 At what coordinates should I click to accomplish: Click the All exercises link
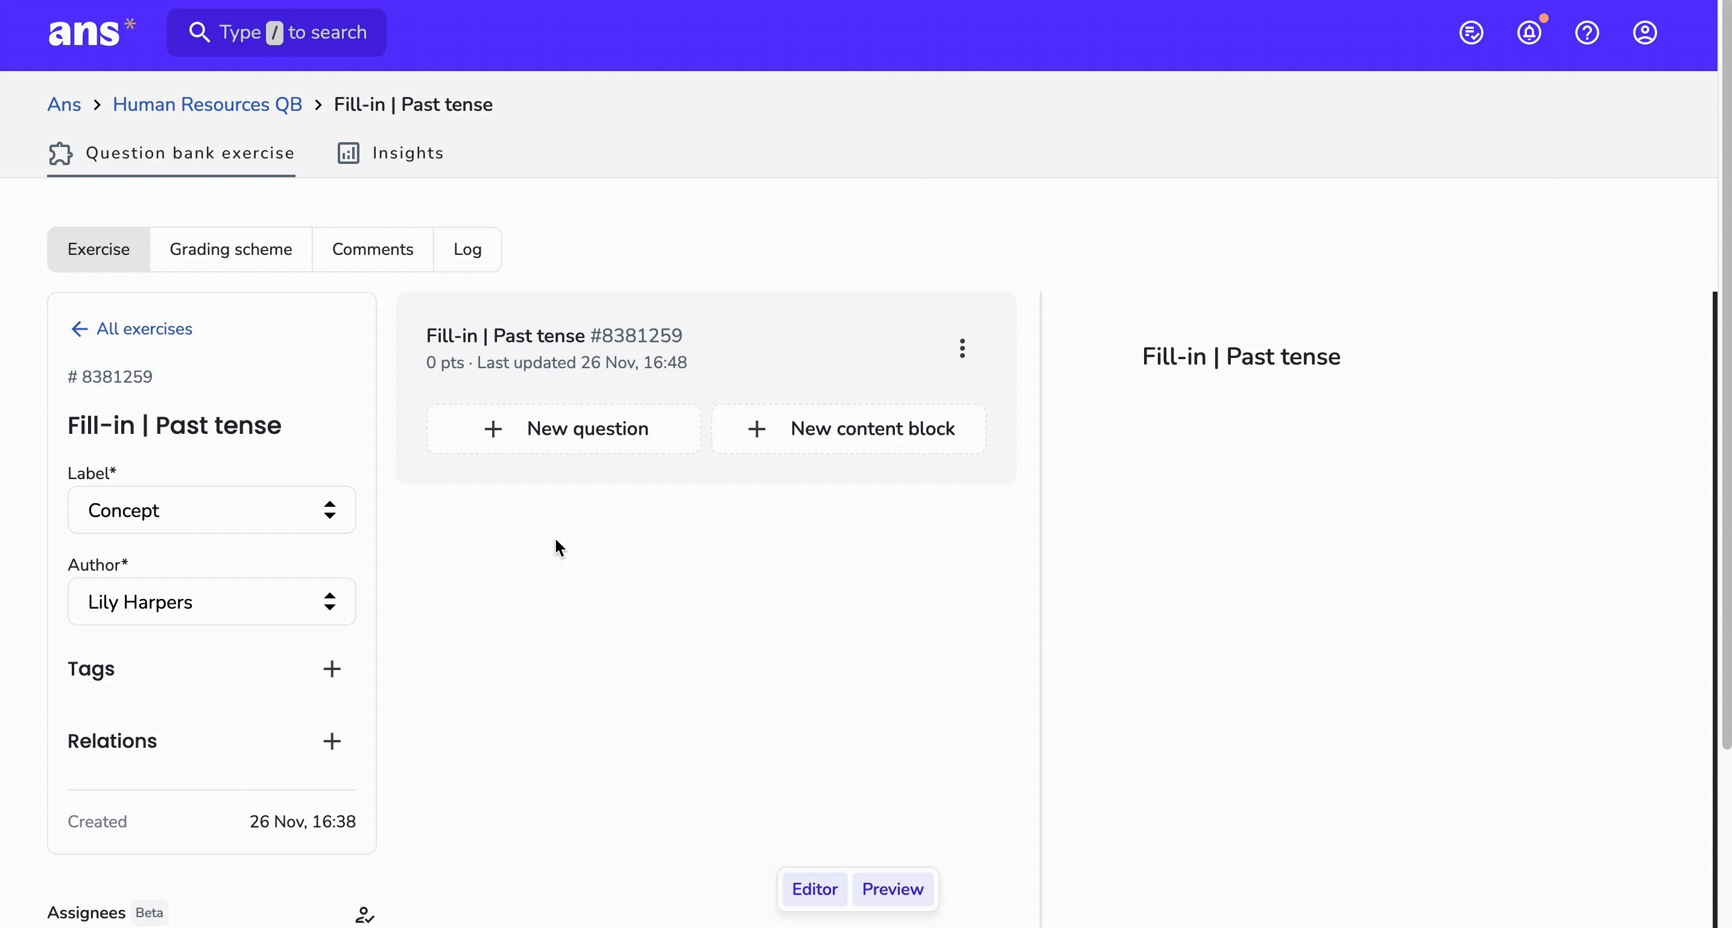pos(144,328)
